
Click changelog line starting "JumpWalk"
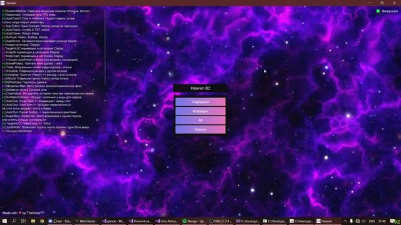click(46, 127)
